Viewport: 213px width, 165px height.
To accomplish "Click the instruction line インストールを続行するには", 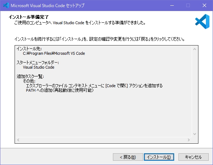I will click(x=100, y=39).
